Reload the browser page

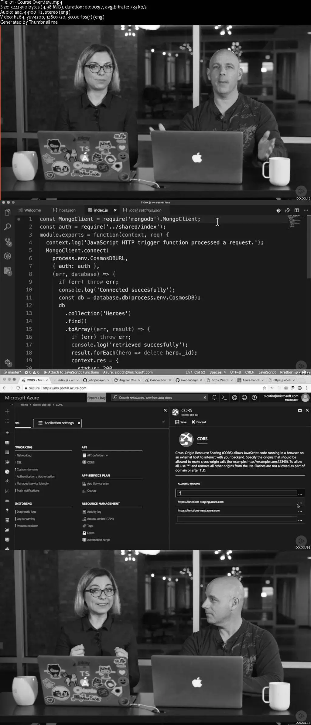point(18,388)
